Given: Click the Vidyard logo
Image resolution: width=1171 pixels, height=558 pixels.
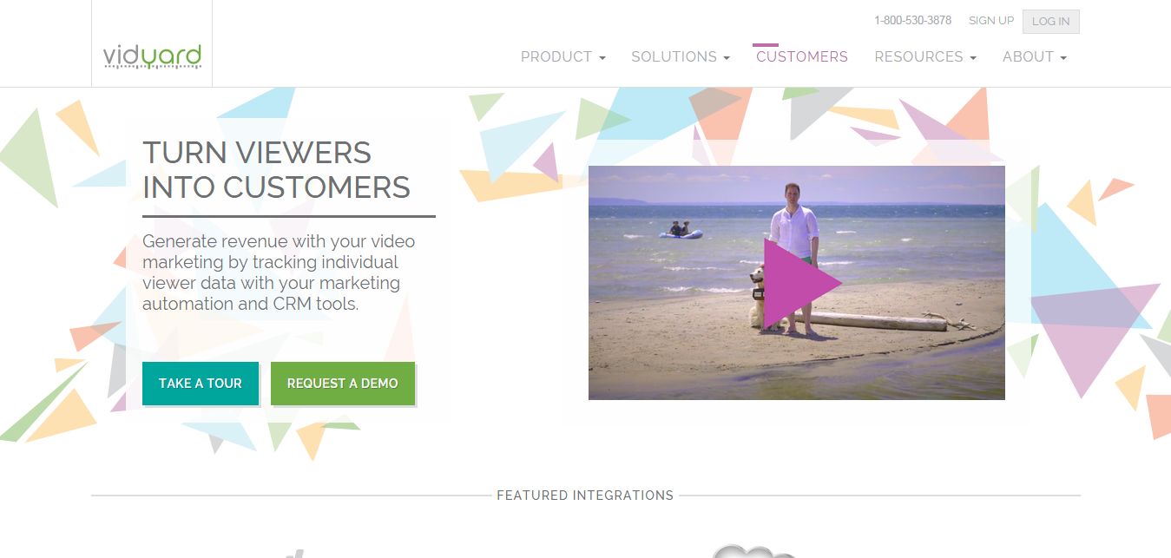Looking at the screenshot, I should [152, 57].
